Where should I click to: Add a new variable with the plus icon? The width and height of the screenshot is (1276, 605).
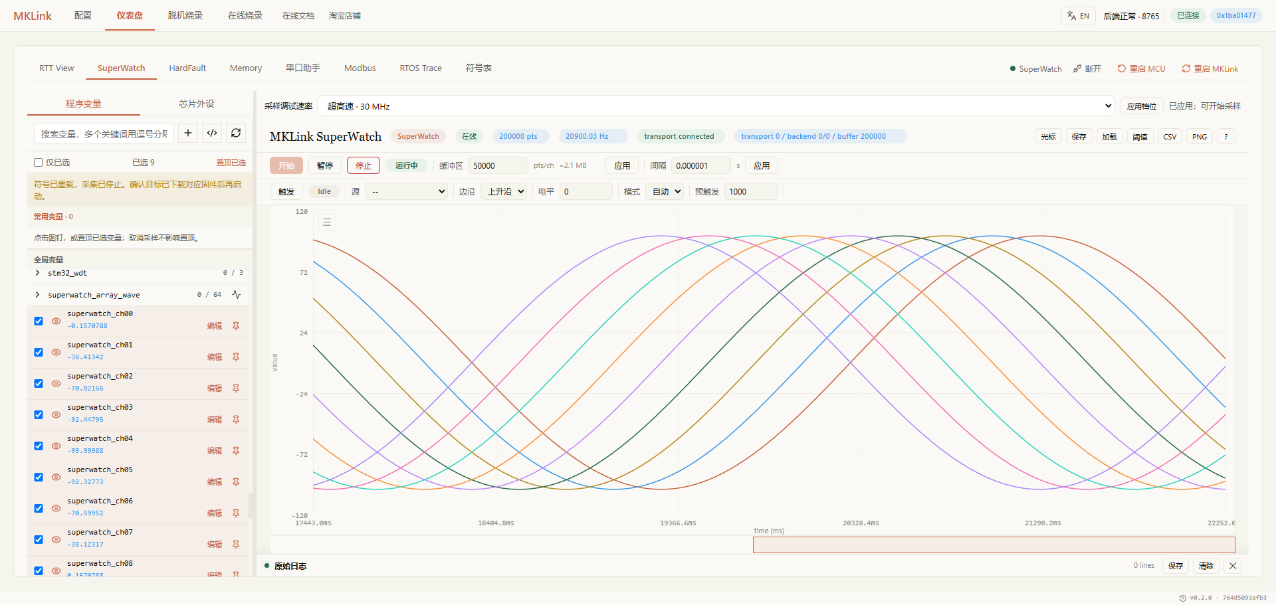(x=188, y=133)
